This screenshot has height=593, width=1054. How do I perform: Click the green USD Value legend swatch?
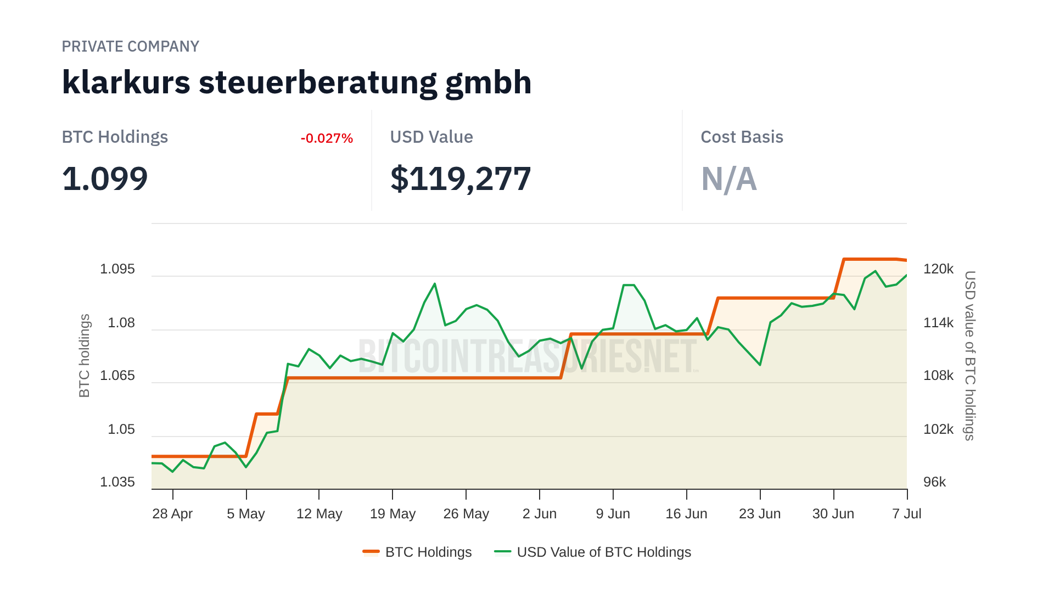(502, 552)
